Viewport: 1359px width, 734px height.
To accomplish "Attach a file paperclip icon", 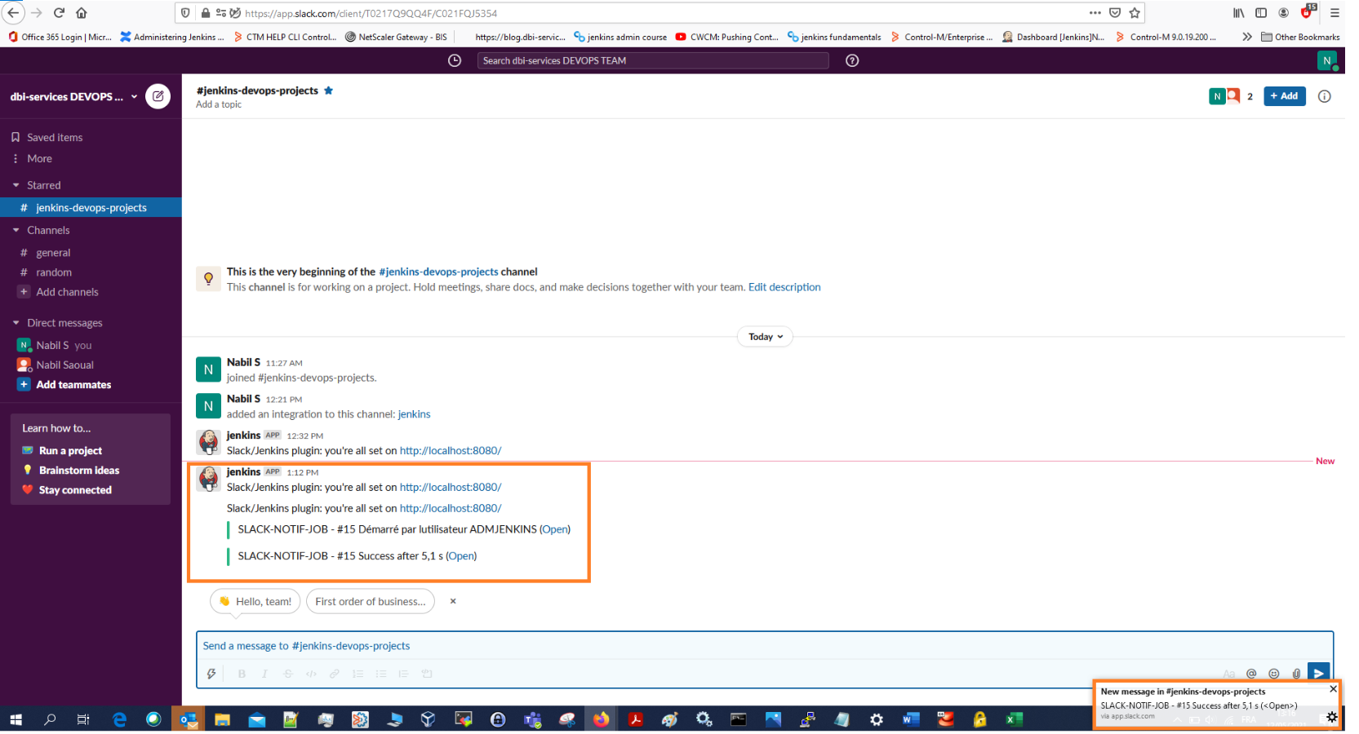I will [x=1296, y=674].
